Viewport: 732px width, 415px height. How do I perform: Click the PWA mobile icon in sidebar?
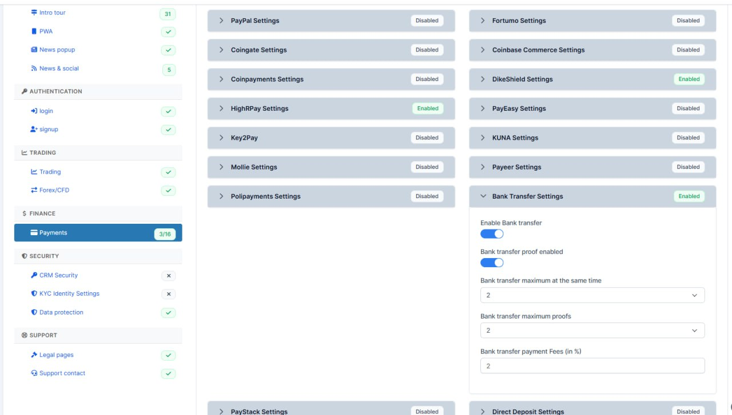pos(34,31)
